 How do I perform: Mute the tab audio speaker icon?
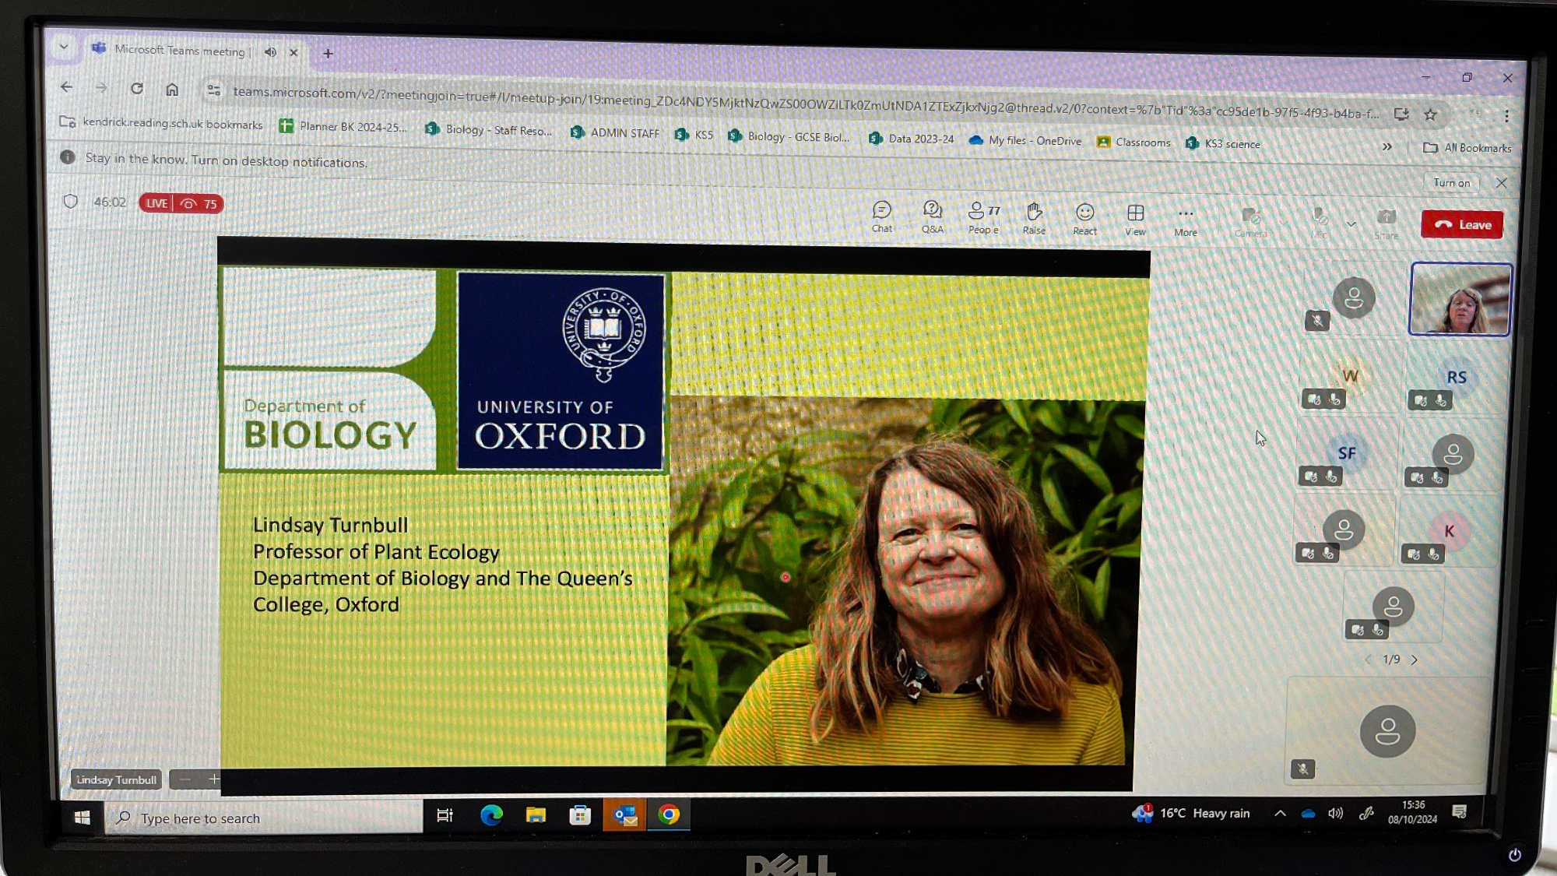270,52
